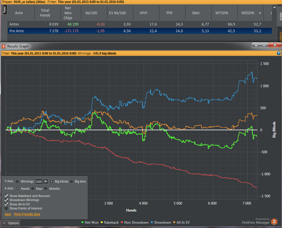Open the Graph side tab
The height and width of the screenshot is (228, 282).
point(280,37)
